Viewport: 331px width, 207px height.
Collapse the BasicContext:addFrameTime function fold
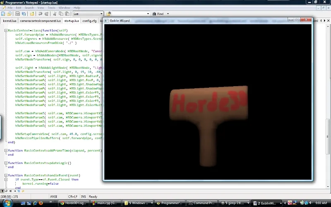[x=6, y=151]
